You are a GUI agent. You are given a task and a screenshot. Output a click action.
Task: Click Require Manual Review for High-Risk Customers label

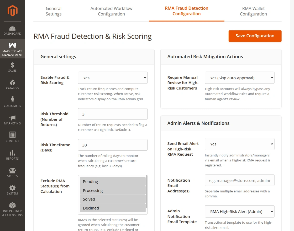[x=183, y=83]
